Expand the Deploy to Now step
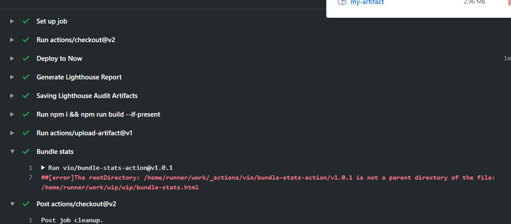 (12, 59)
